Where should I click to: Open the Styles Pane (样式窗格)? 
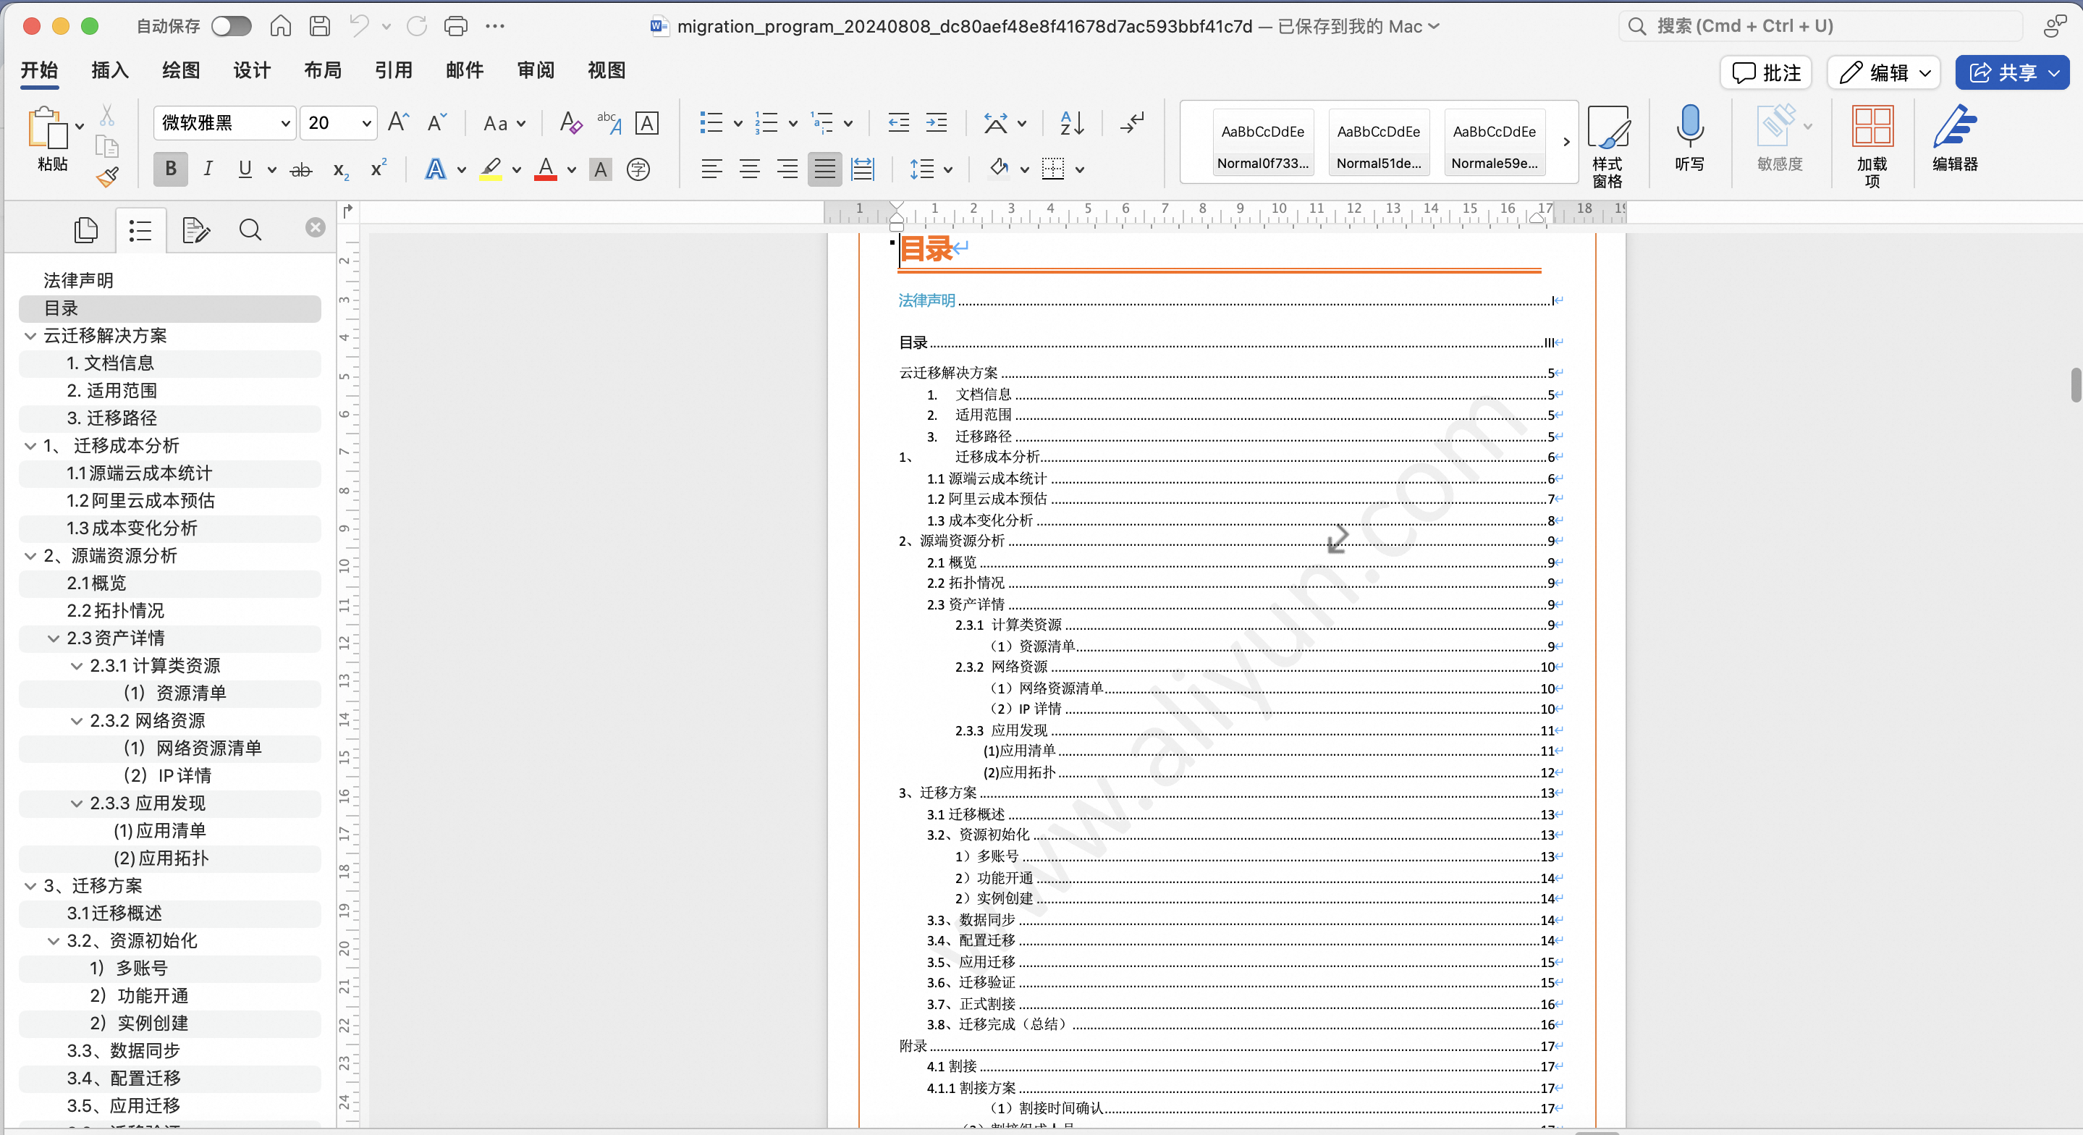[x=1608, y=146]
